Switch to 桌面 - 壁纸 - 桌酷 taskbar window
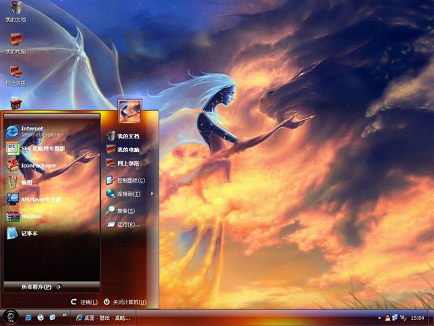The image size is (434, 326). 103,318
